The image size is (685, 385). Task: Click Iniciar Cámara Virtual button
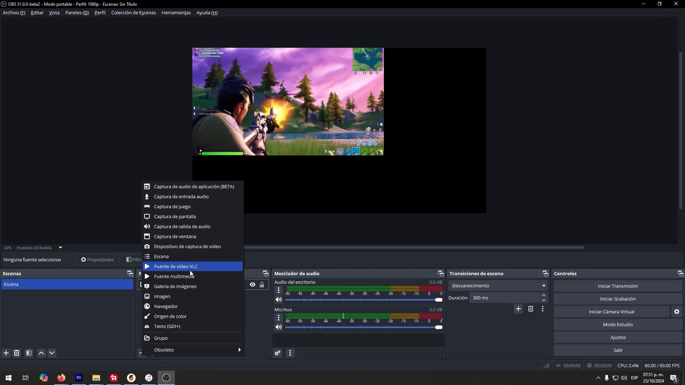(612, 312)
